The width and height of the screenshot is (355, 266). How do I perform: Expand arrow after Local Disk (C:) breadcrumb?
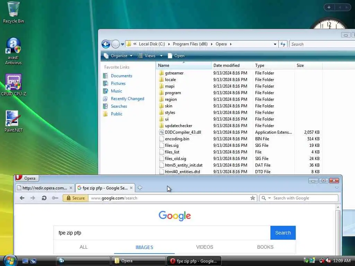(169, 44)
